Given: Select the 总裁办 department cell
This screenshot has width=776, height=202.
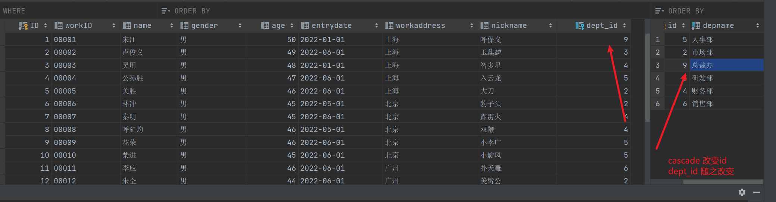Looking at the screenshot, I should [x=726, y=65].
